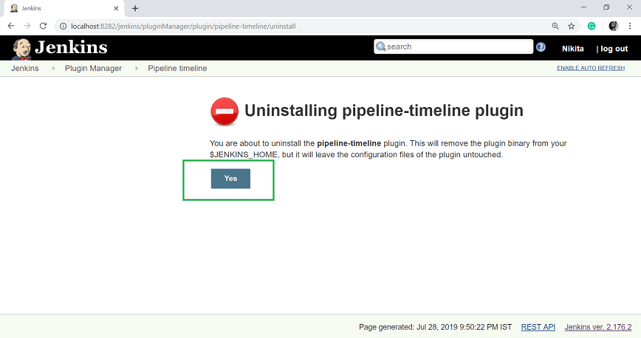The image size is (641, 338).
Task: Open the Plugin Manager breadcrumb
Action: pos(93,68)
